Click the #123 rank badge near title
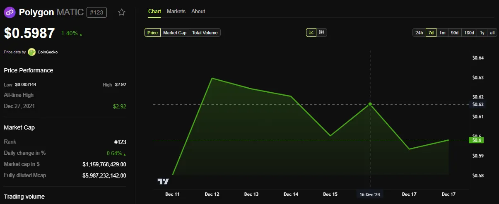This screenshot has height=204, width=499. tap(96, 12)
